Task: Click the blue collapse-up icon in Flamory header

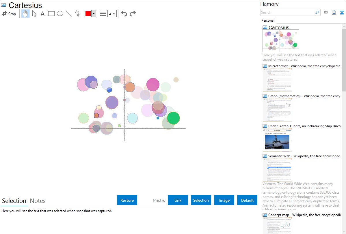Action: 342,12
